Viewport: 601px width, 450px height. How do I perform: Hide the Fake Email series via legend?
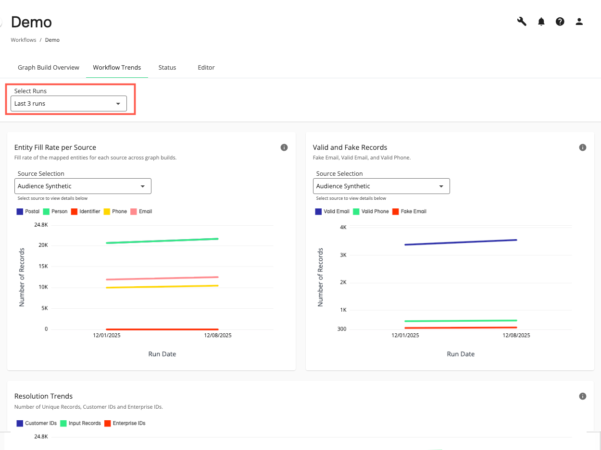point(409,211)
